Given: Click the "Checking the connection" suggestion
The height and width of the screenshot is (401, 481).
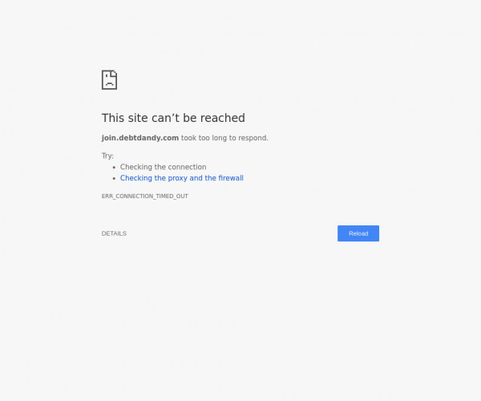Looking at the screenshot, I should 163,167.
